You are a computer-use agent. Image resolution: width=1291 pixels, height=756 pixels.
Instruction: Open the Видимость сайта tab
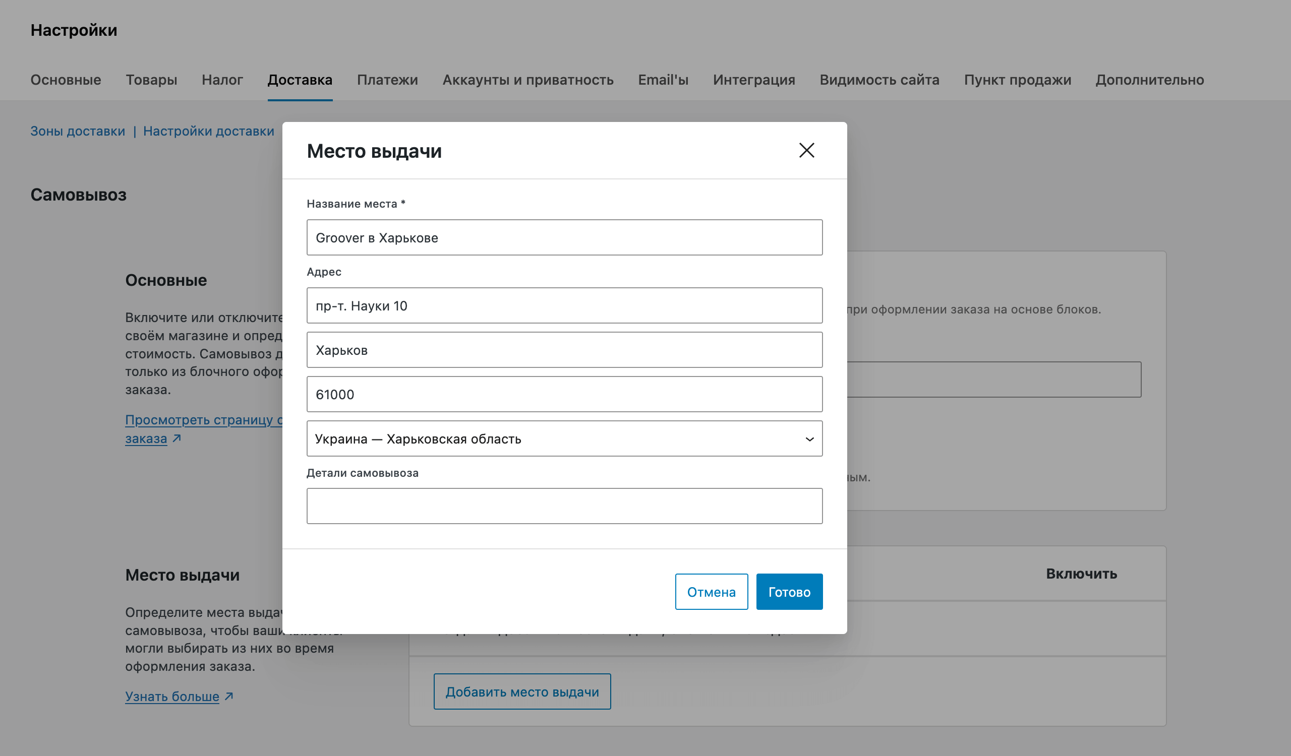click(879, 80)
